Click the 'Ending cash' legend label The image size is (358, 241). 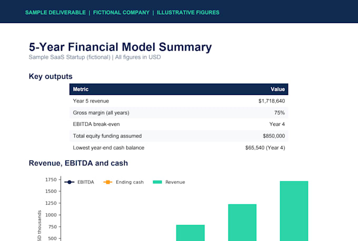pyautogui.click(x=130, y=182)
